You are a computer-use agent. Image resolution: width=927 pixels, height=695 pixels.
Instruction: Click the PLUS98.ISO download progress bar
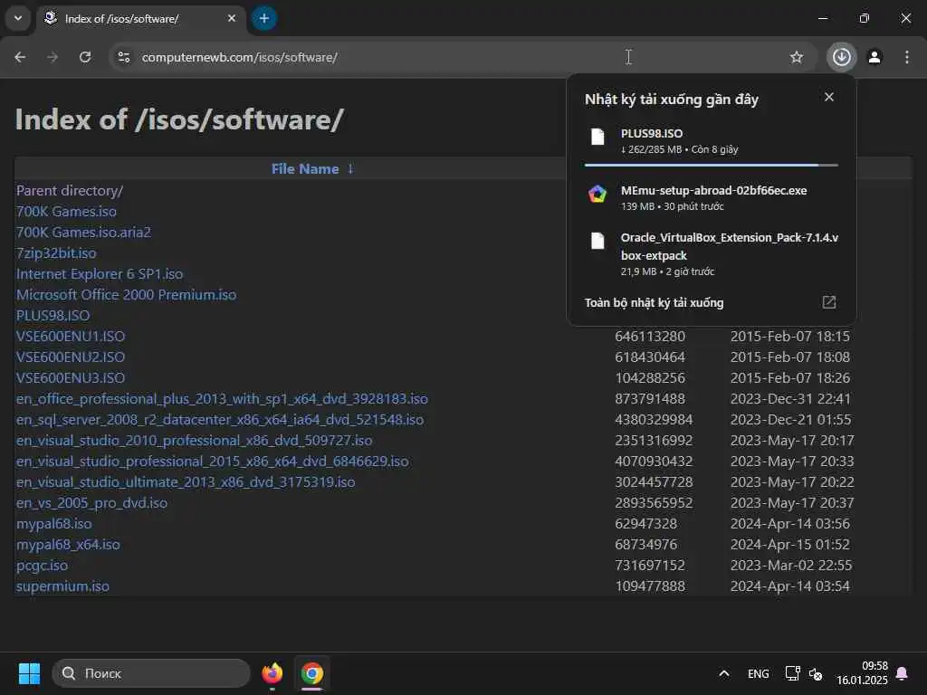[712, 165]
